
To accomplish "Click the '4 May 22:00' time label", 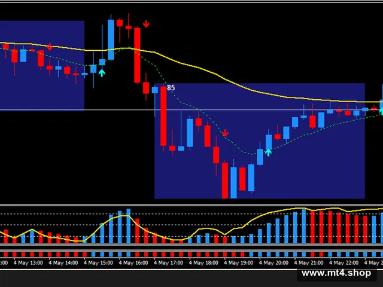I will coord(344,263).
